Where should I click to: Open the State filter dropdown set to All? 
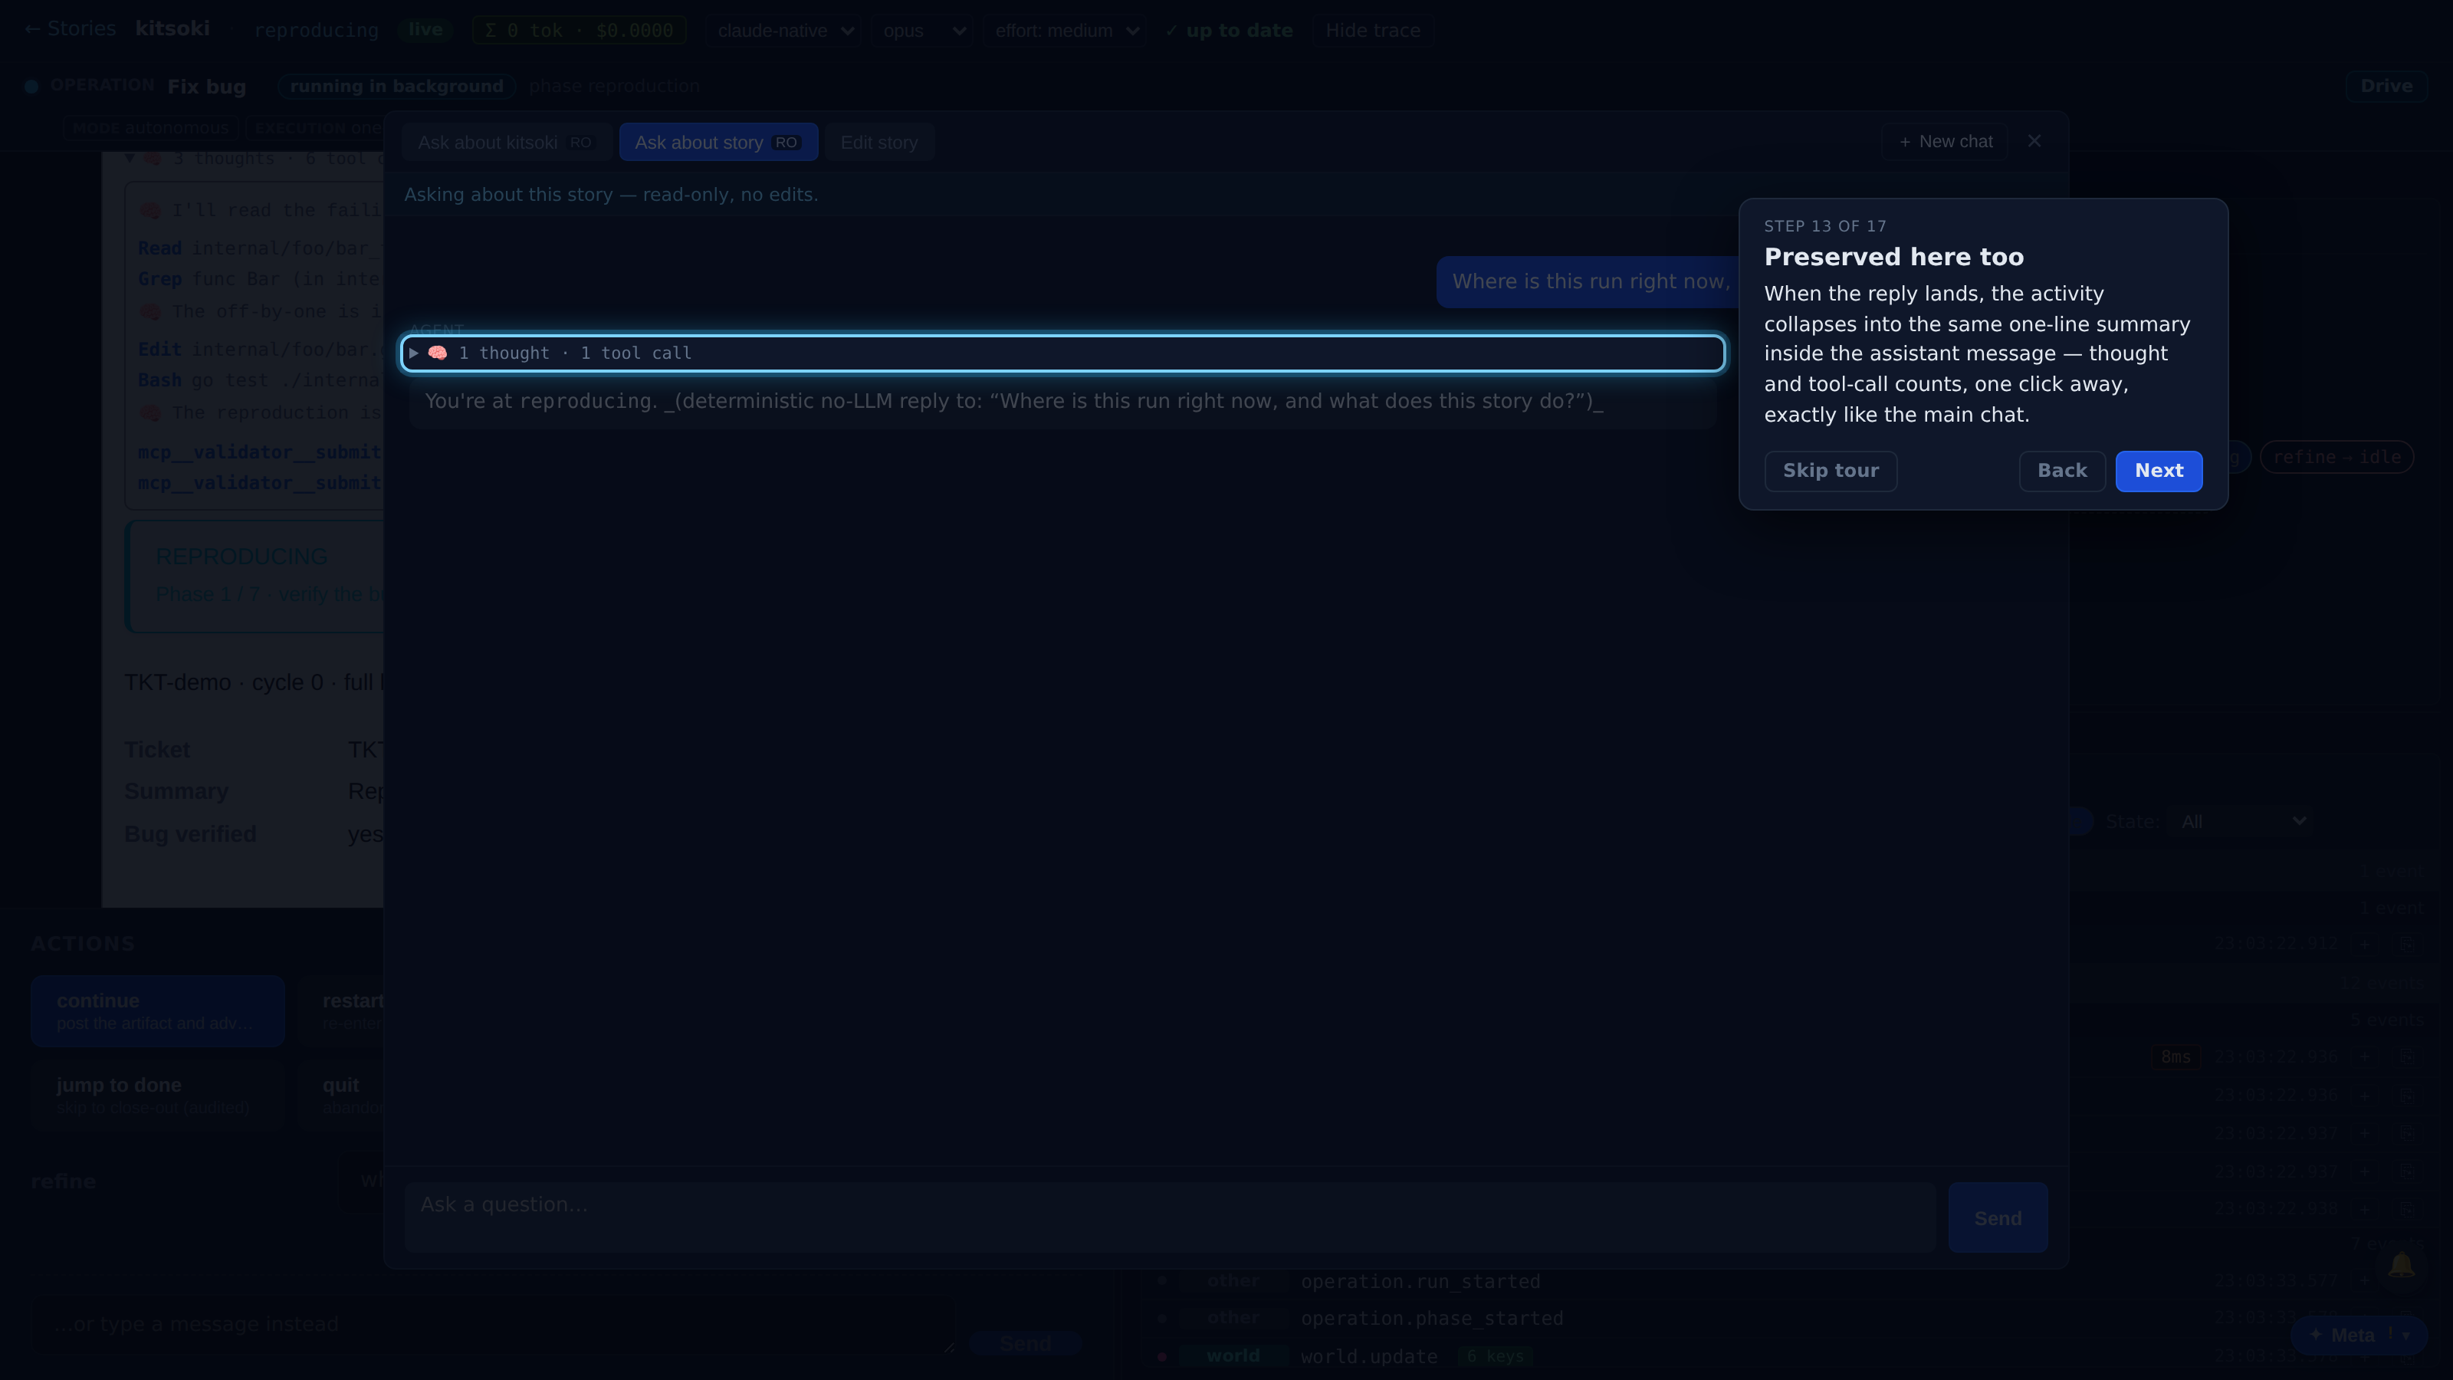(2241, 821)
